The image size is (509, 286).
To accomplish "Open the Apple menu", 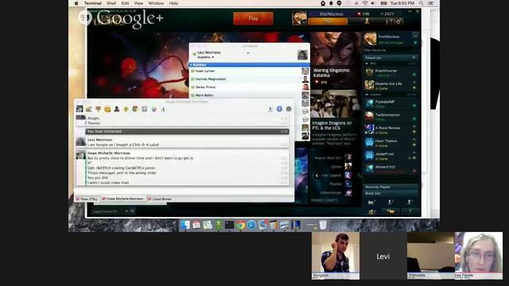I will (x=76, y=3).
